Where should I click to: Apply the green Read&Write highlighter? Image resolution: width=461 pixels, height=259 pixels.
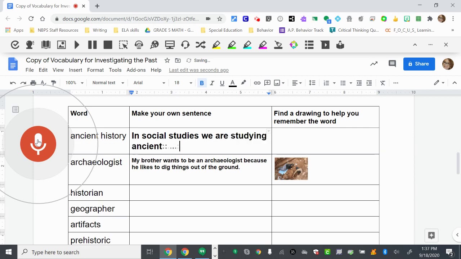(x=232, y=45)
